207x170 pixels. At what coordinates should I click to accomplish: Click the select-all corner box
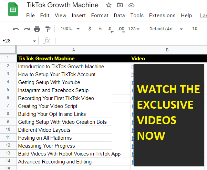8,50
